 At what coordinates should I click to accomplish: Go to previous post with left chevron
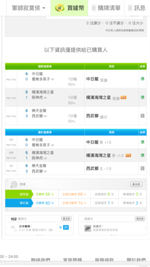point(8,228)
